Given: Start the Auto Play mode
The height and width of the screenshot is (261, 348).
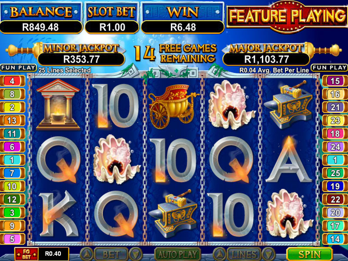Looking at the screenshot, I should point(177,254).
